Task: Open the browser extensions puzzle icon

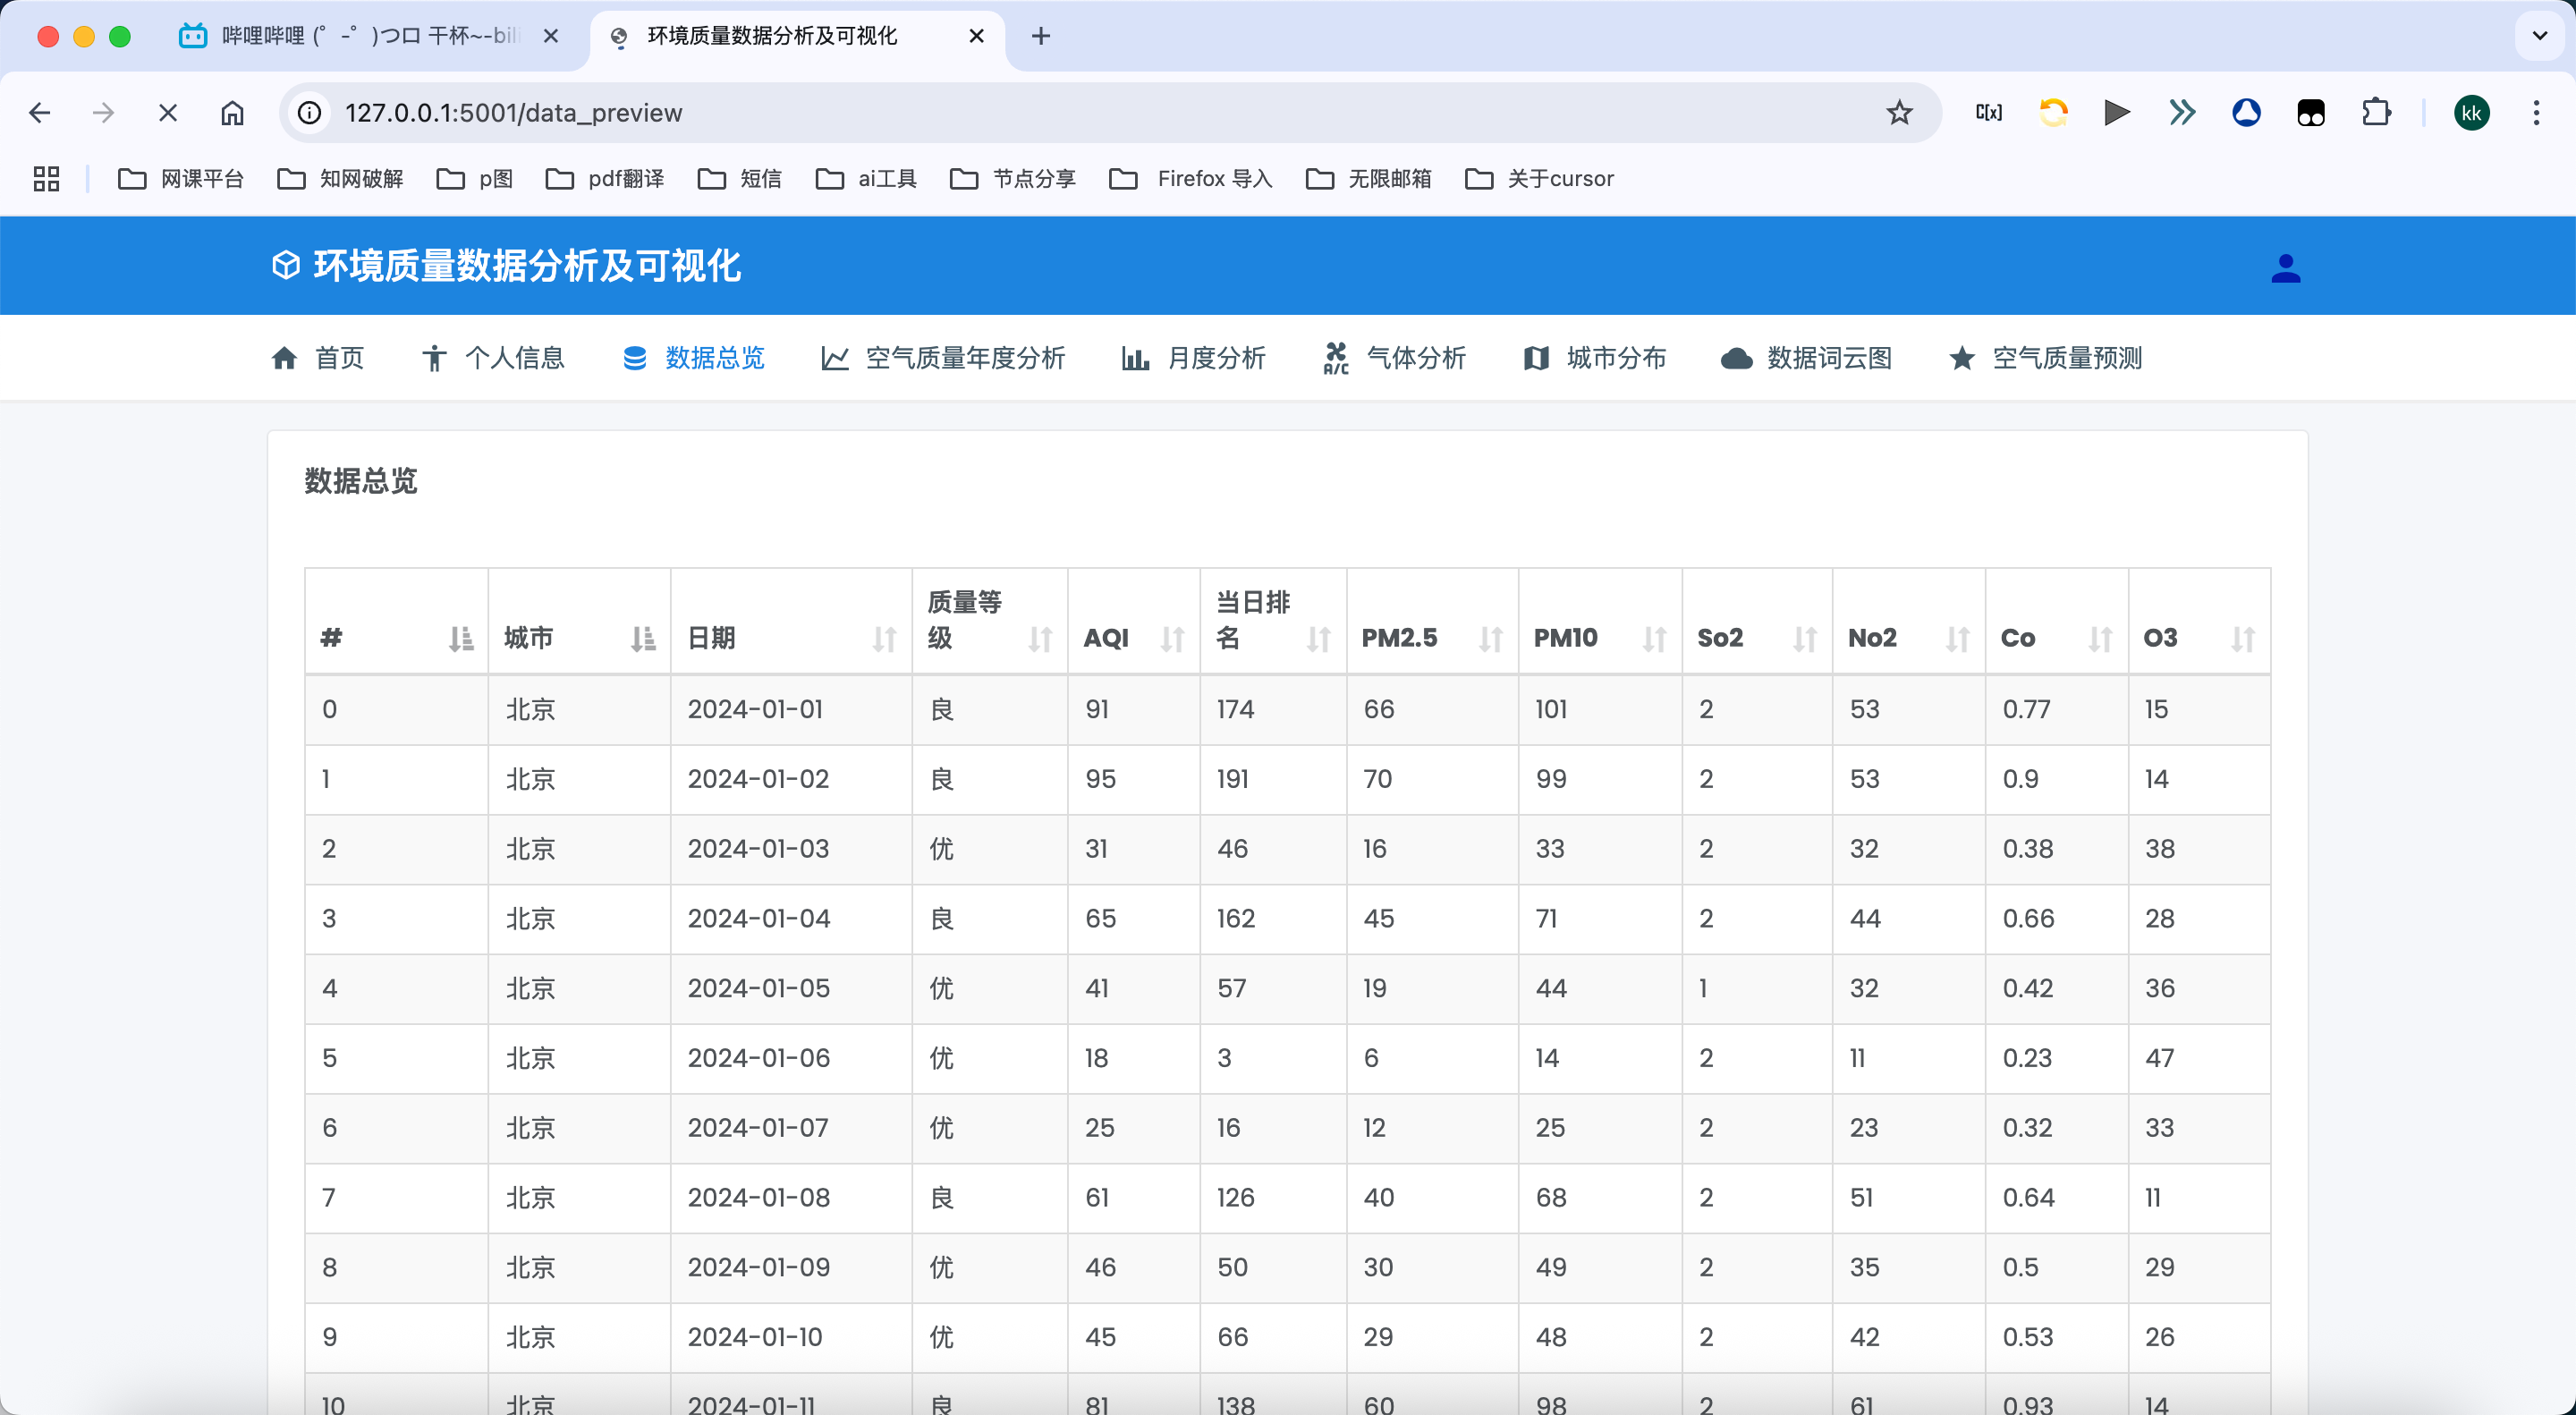Action: 2376,113
